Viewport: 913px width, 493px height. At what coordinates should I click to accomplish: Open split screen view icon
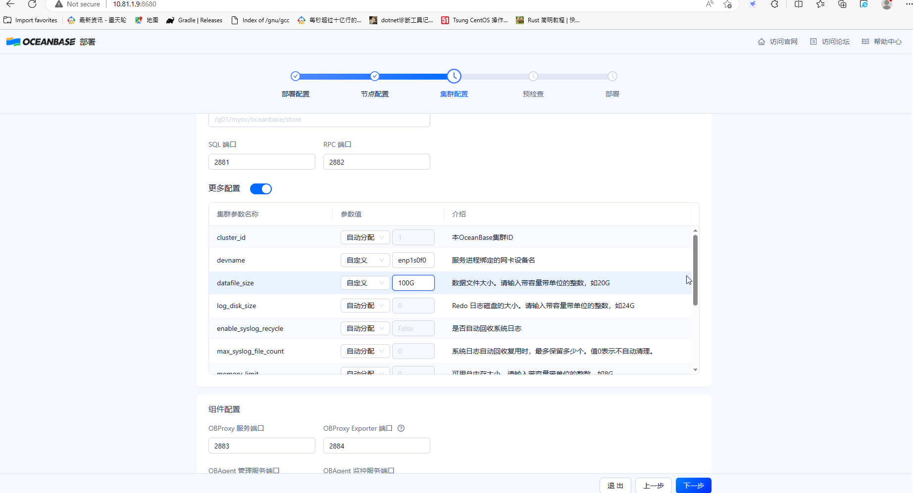[799, 4]
